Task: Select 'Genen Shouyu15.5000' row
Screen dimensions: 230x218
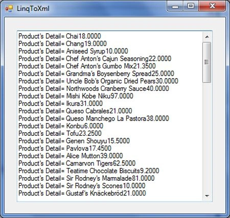Action: click(110, 141)
